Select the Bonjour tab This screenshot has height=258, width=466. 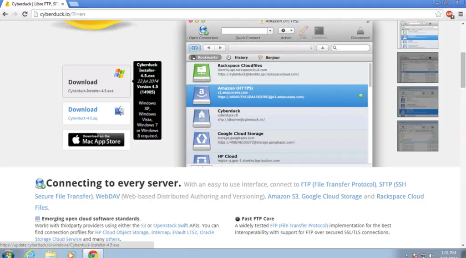269,57
